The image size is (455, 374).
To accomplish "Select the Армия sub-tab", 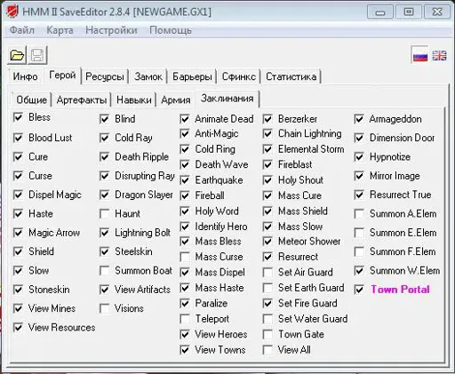I will (176, 100).
